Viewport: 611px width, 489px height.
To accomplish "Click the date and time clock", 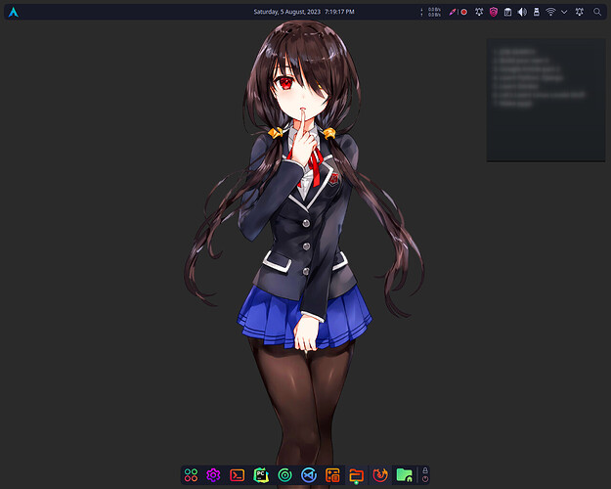I will pyautogui.click(x=304, y=12).
